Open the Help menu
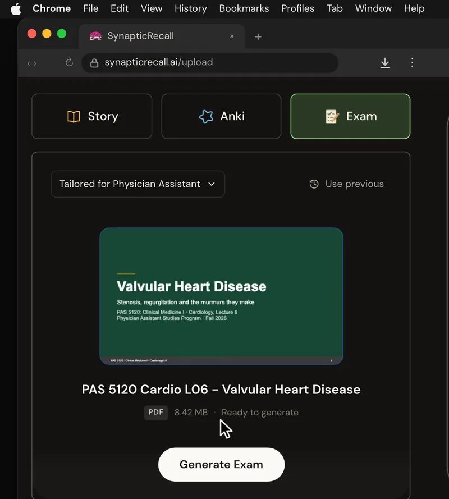The image size is (449, 499). [x=414, y=8]
